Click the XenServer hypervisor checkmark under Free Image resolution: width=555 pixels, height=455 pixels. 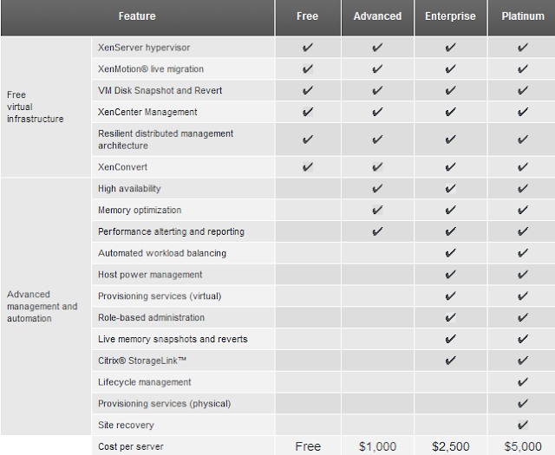point(308,48)
